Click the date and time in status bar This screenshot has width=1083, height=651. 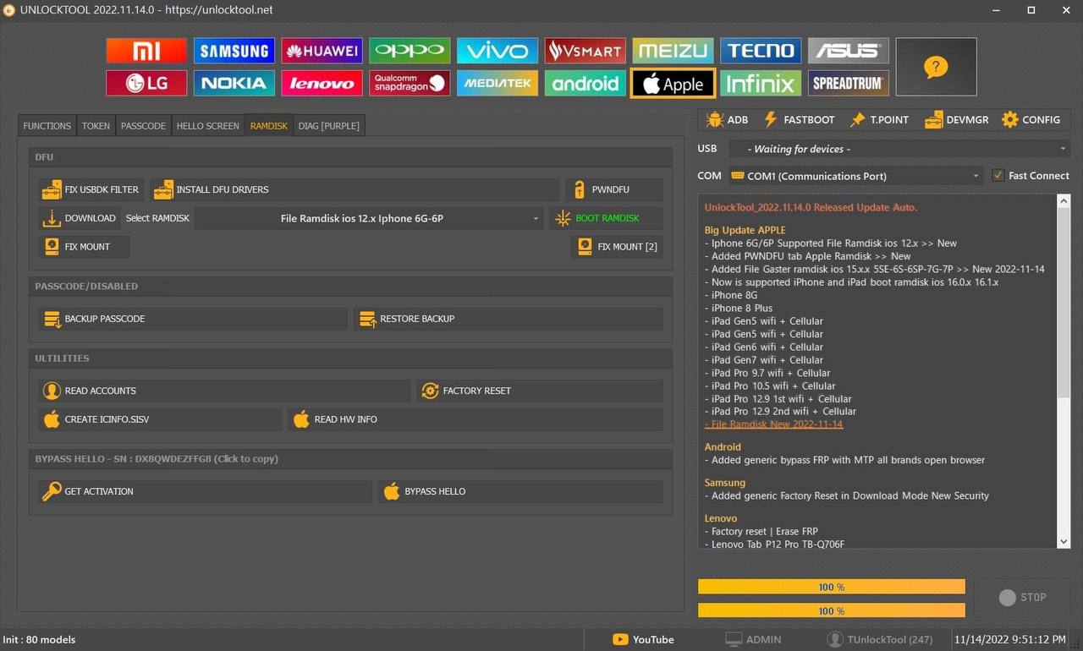click(x=1012, y=639)
